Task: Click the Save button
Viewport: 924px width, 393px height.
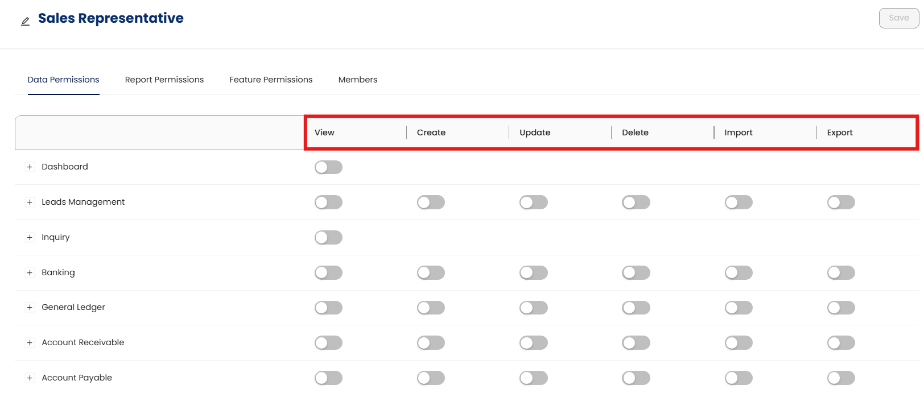Action: click(898, 18)
